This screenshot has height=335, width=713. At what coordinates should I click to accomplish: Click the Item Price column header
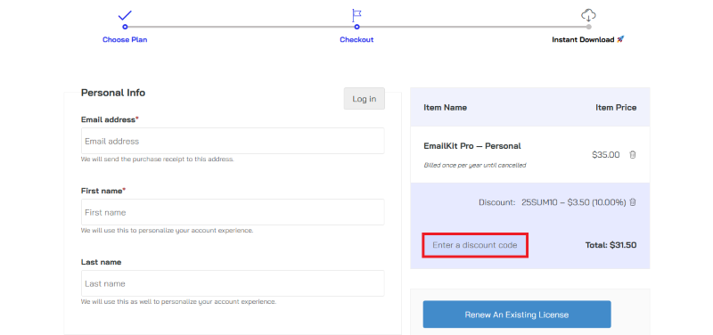(x=616, y=108)
